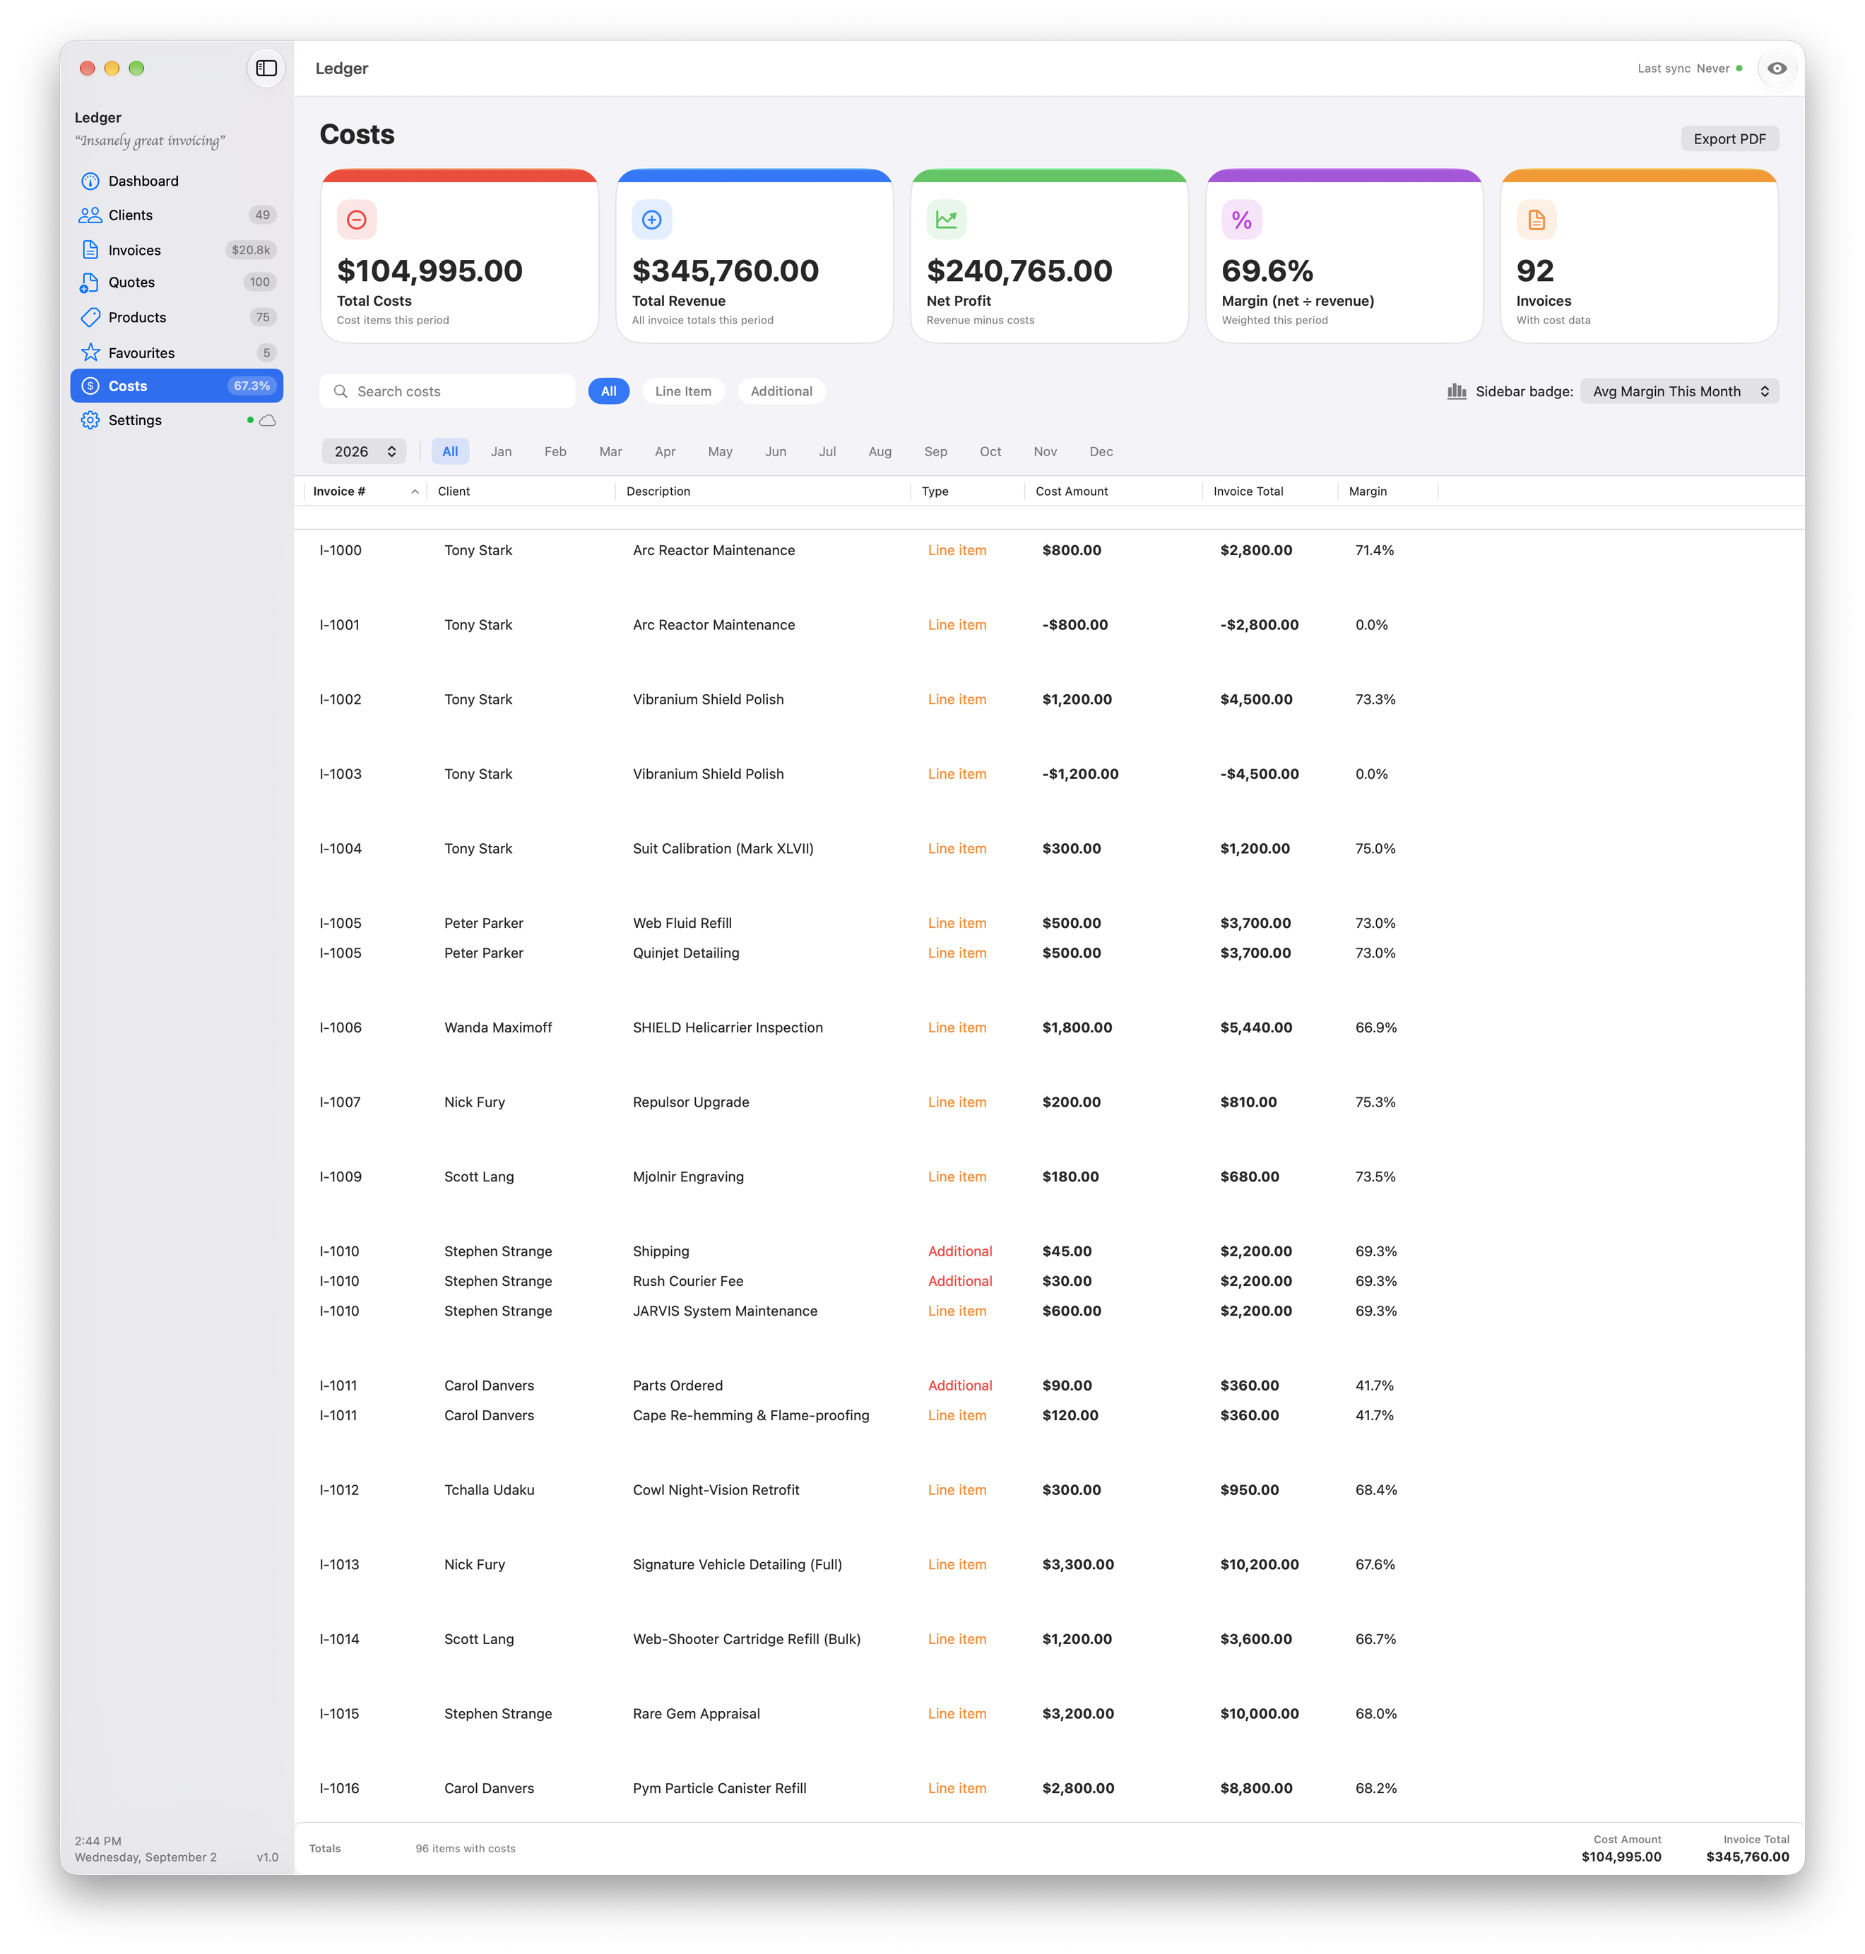The width and height of the screenshot is (1865, 1954).
Task: Click the bar chart icon by Sidebar badge
Action: pos(1457,392)
